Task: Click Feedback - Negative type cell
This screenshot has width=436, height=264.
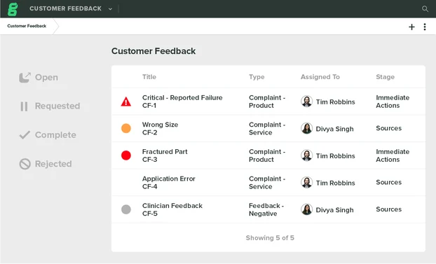Action: tap(266, 210)
